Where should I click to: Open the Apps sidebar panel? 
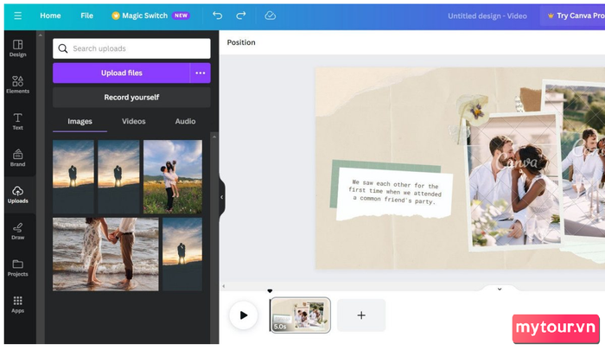[18, 304]
